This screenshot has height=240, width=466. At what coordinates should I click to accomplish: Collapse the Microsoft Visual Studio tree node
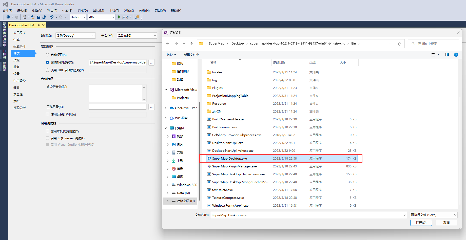[x=166, y=90]
